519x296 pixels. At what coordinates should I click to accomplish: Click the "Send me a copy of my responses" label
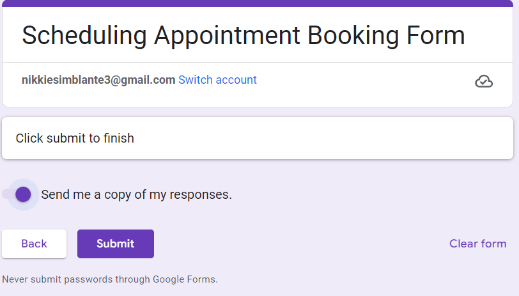pyautogui.click(x=136, y=194)
